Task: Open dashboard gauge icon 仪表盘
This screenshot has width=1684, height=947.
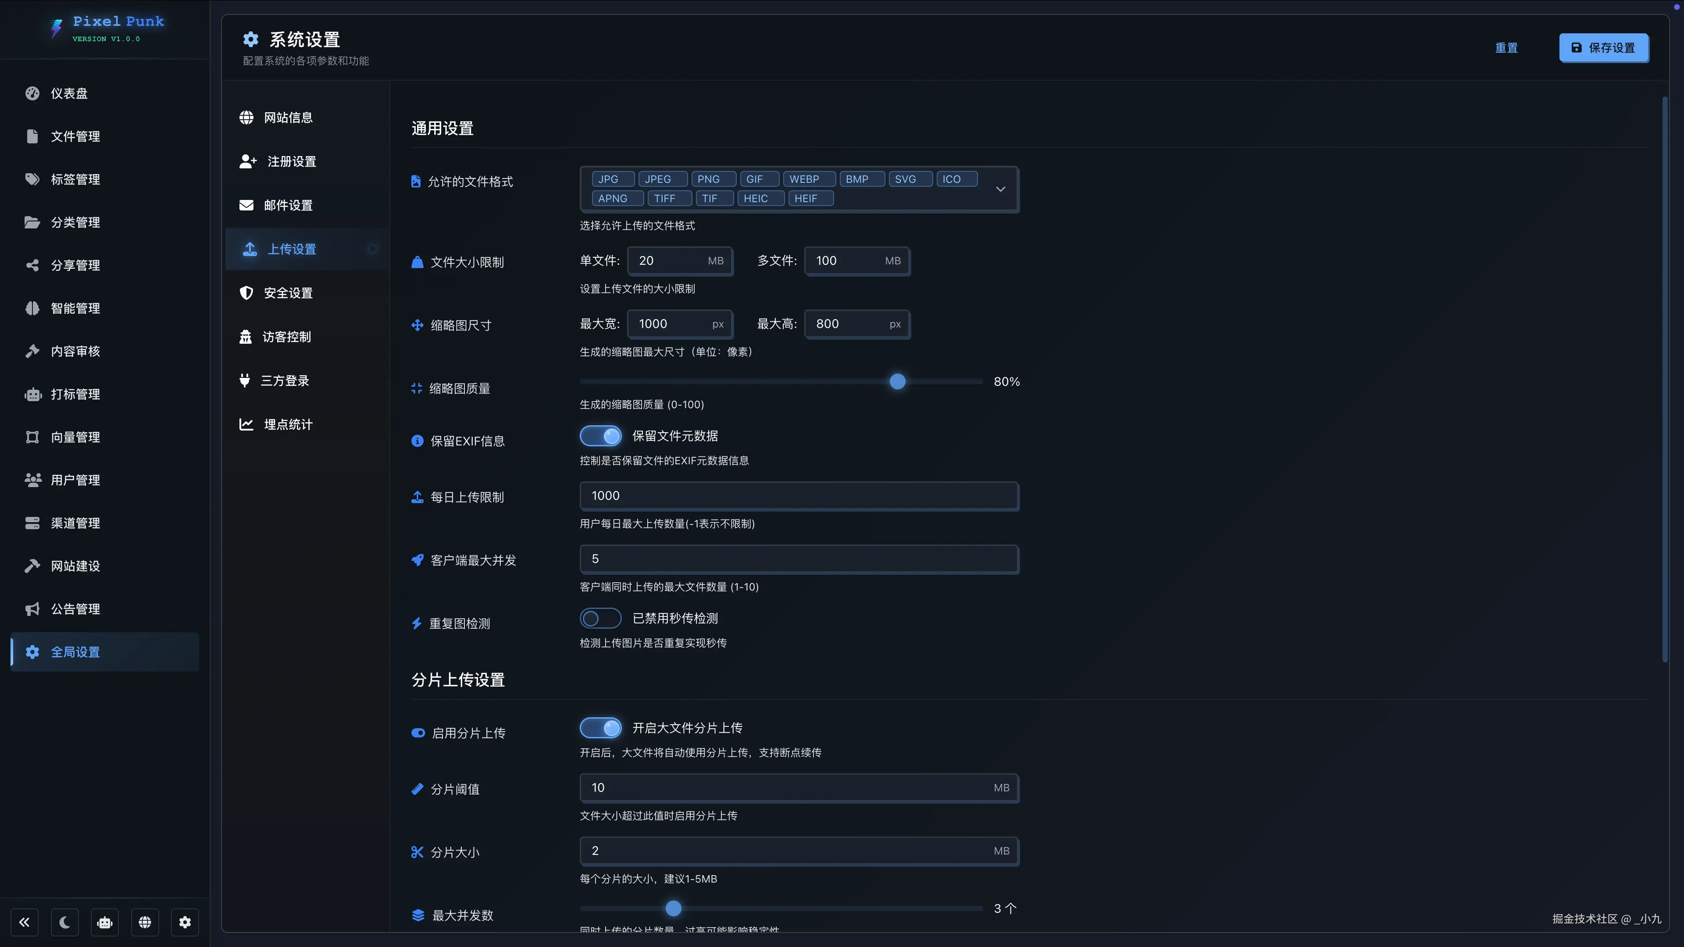Action: click(x=32, y=93)
